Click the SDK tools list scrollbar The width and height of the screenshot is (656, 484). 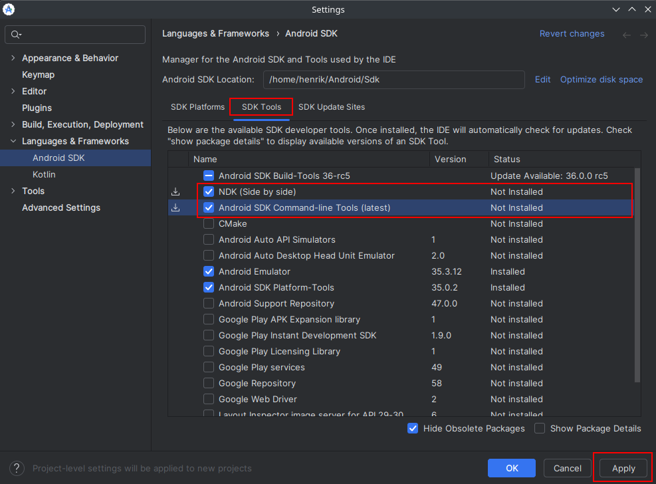pos(637,275)
